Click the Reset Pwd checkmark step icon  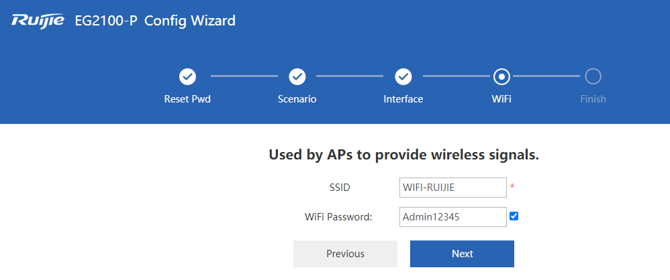[187, 76]
